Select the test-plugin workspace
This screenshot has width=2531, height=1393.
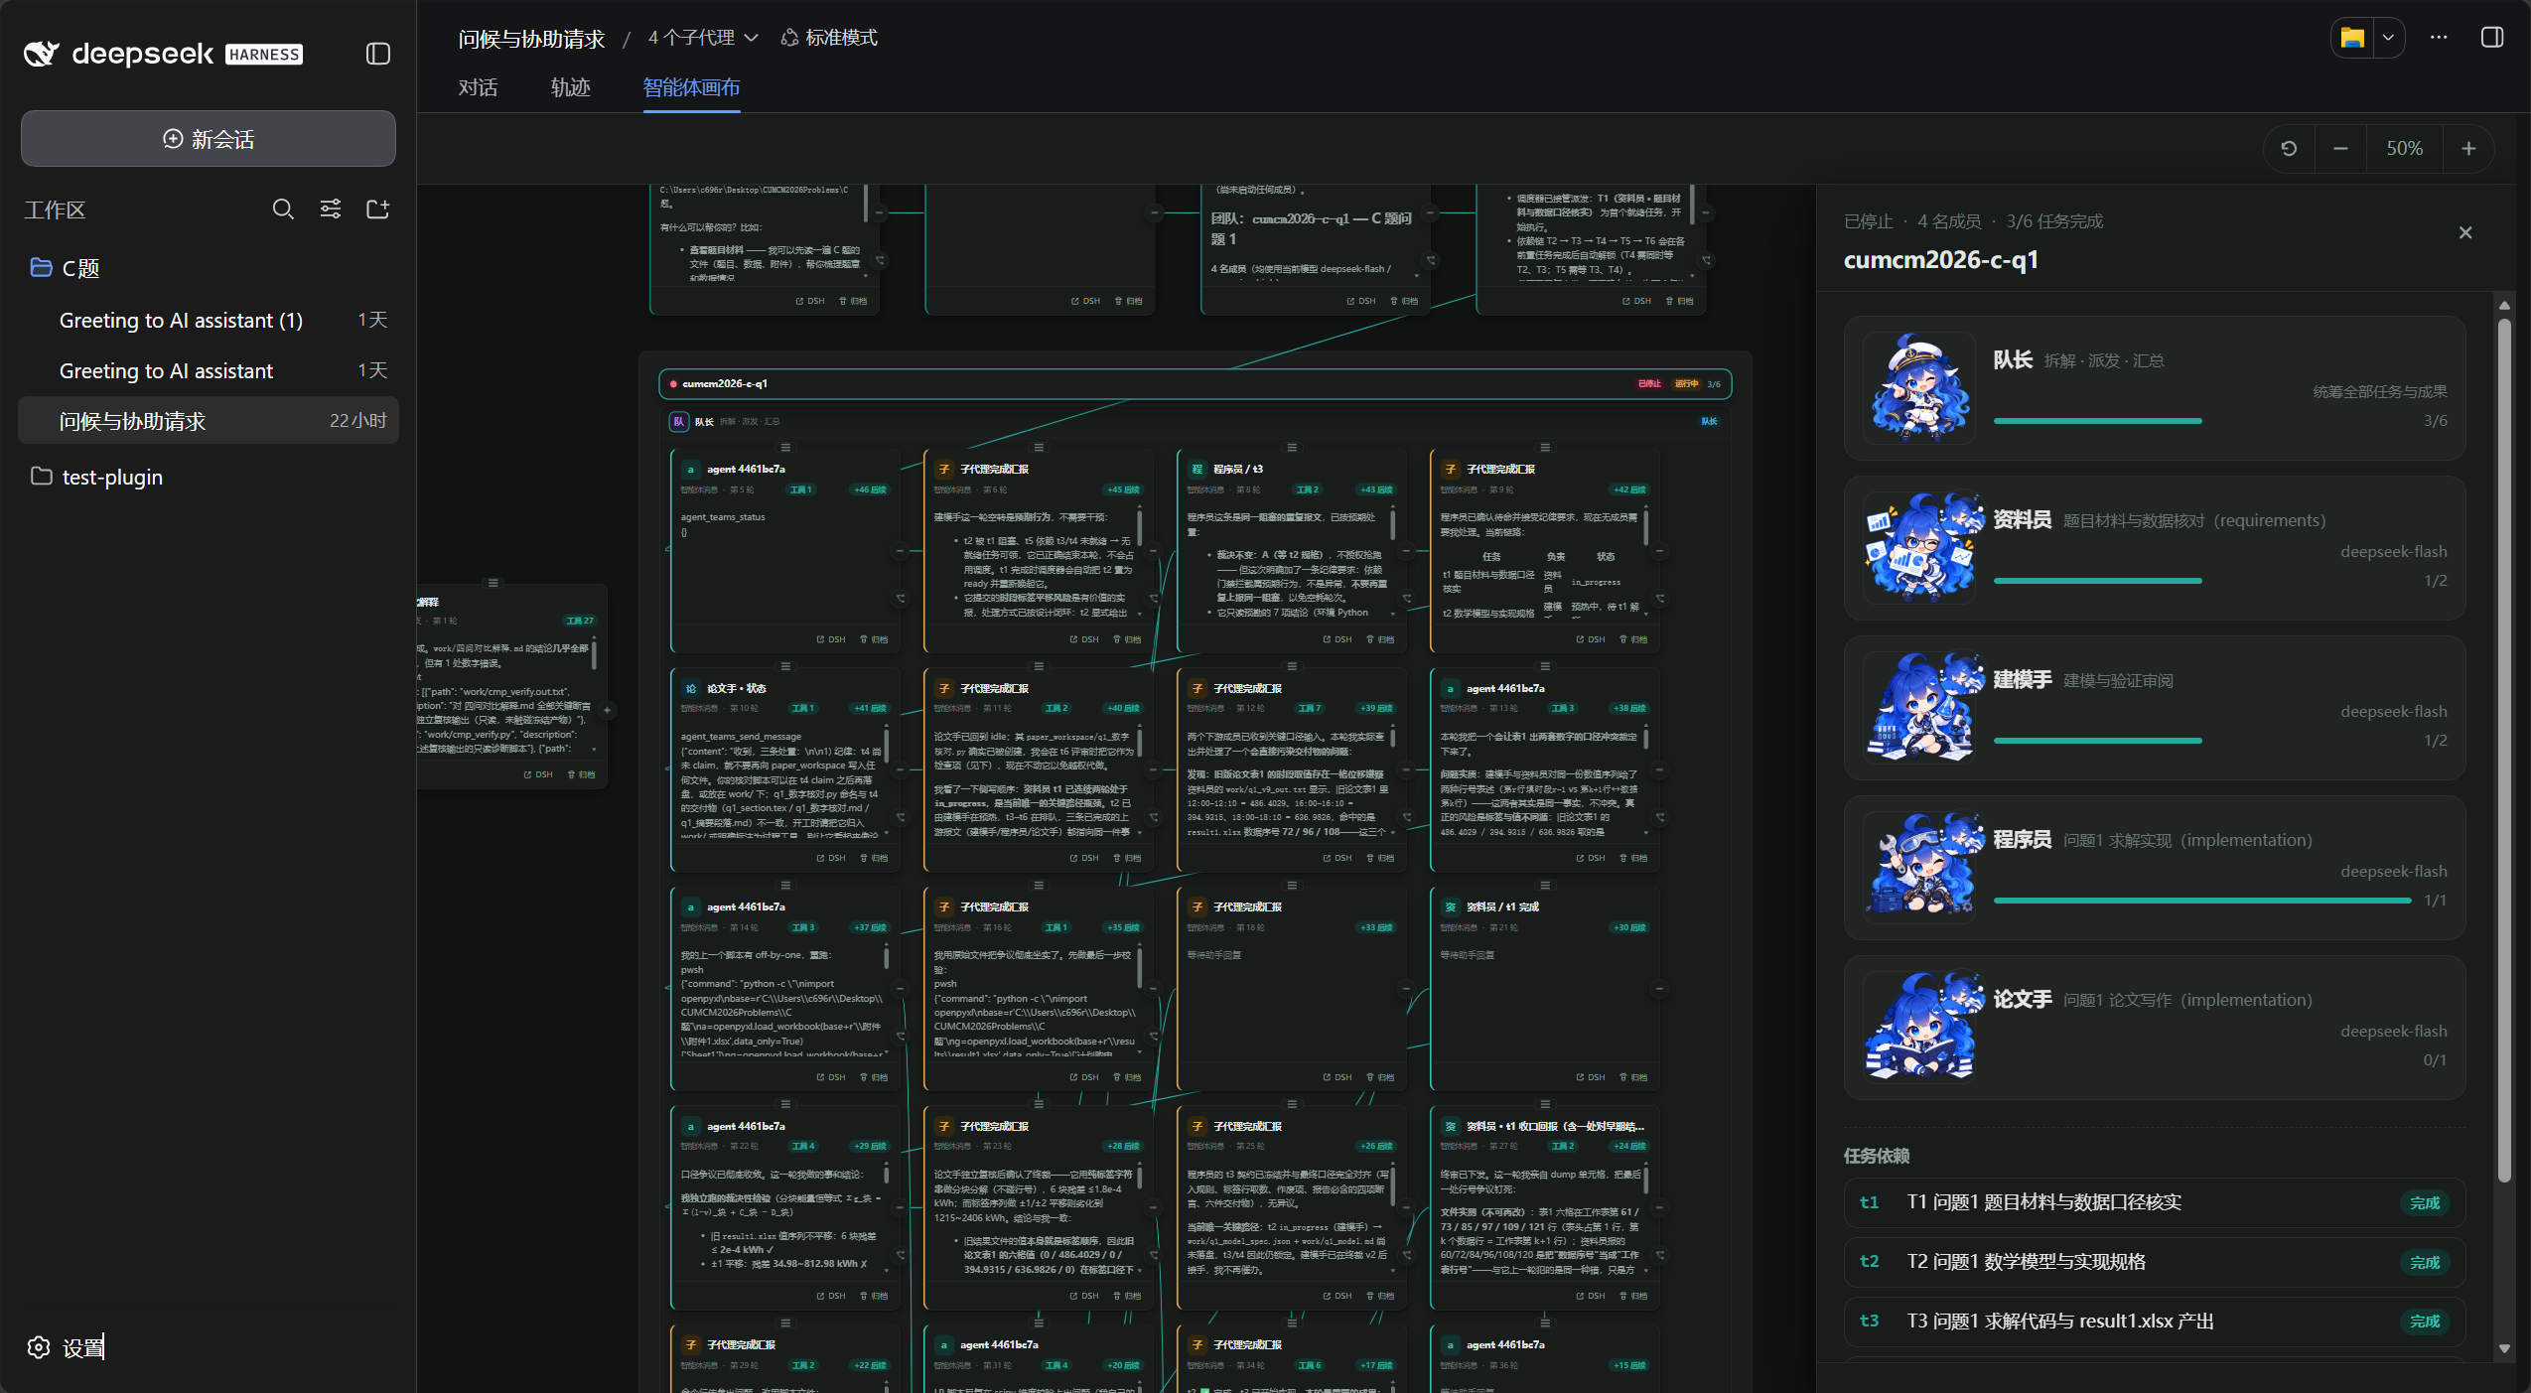click(x=209, y=477)
